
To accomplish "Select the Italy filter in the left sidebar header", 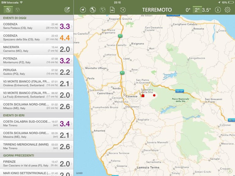I will click(x=8, y=10).
